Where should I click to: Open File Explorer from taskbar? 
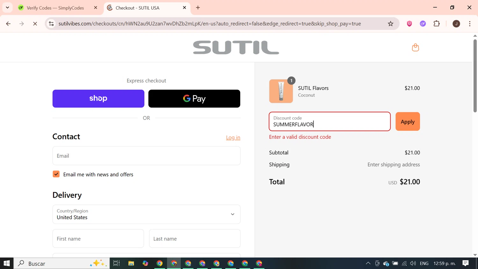131,263
